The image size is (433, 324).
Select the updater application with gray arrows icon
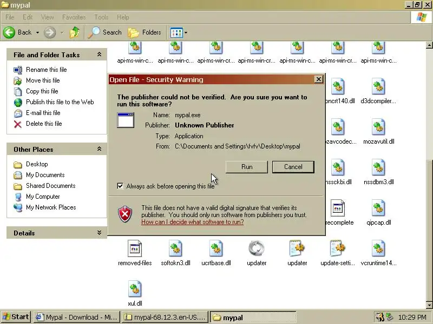point(257,249)
